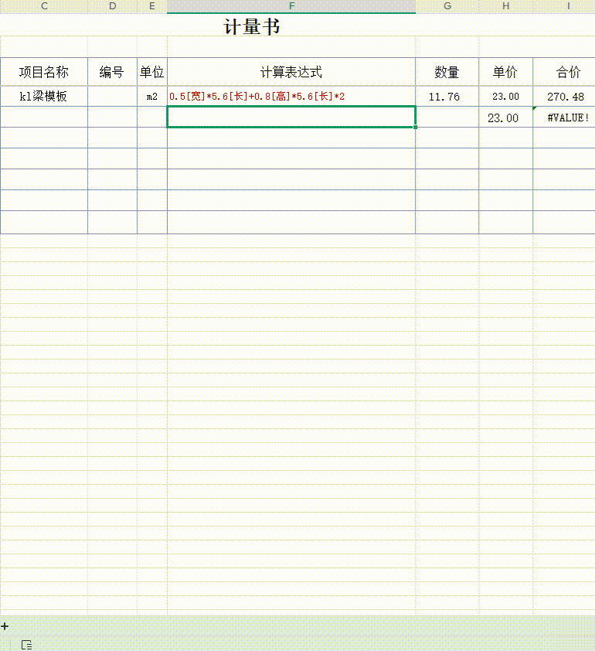Viewport: 595px width, 651px height.
Task: Click the total price cell 270.48
Action: click(566, 97)
